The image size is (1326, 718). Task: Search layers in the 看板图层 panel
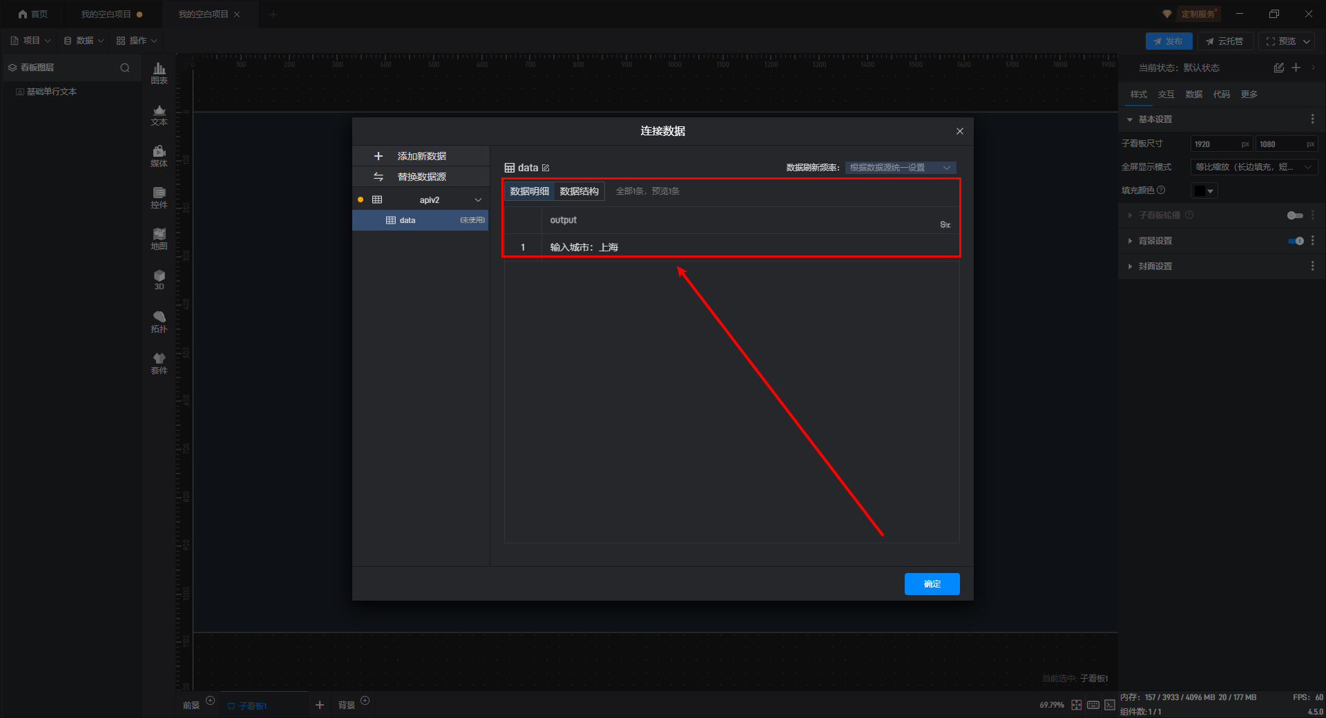[x=125, y=68]
